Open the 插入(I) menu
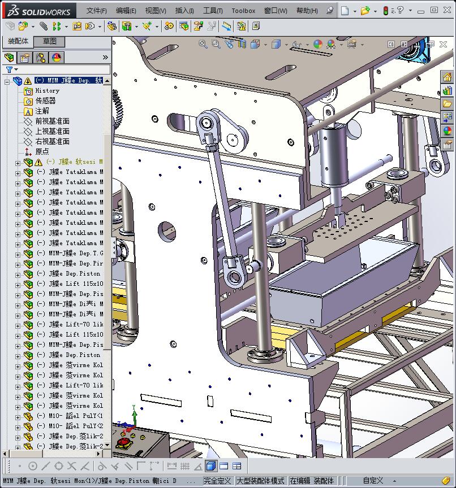This screenshot has width=456, height=488. 184,11
